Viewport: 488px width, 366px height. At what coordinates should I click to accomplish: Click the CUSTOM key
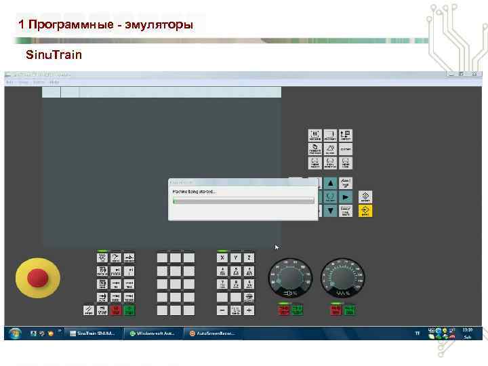point(346,149)
